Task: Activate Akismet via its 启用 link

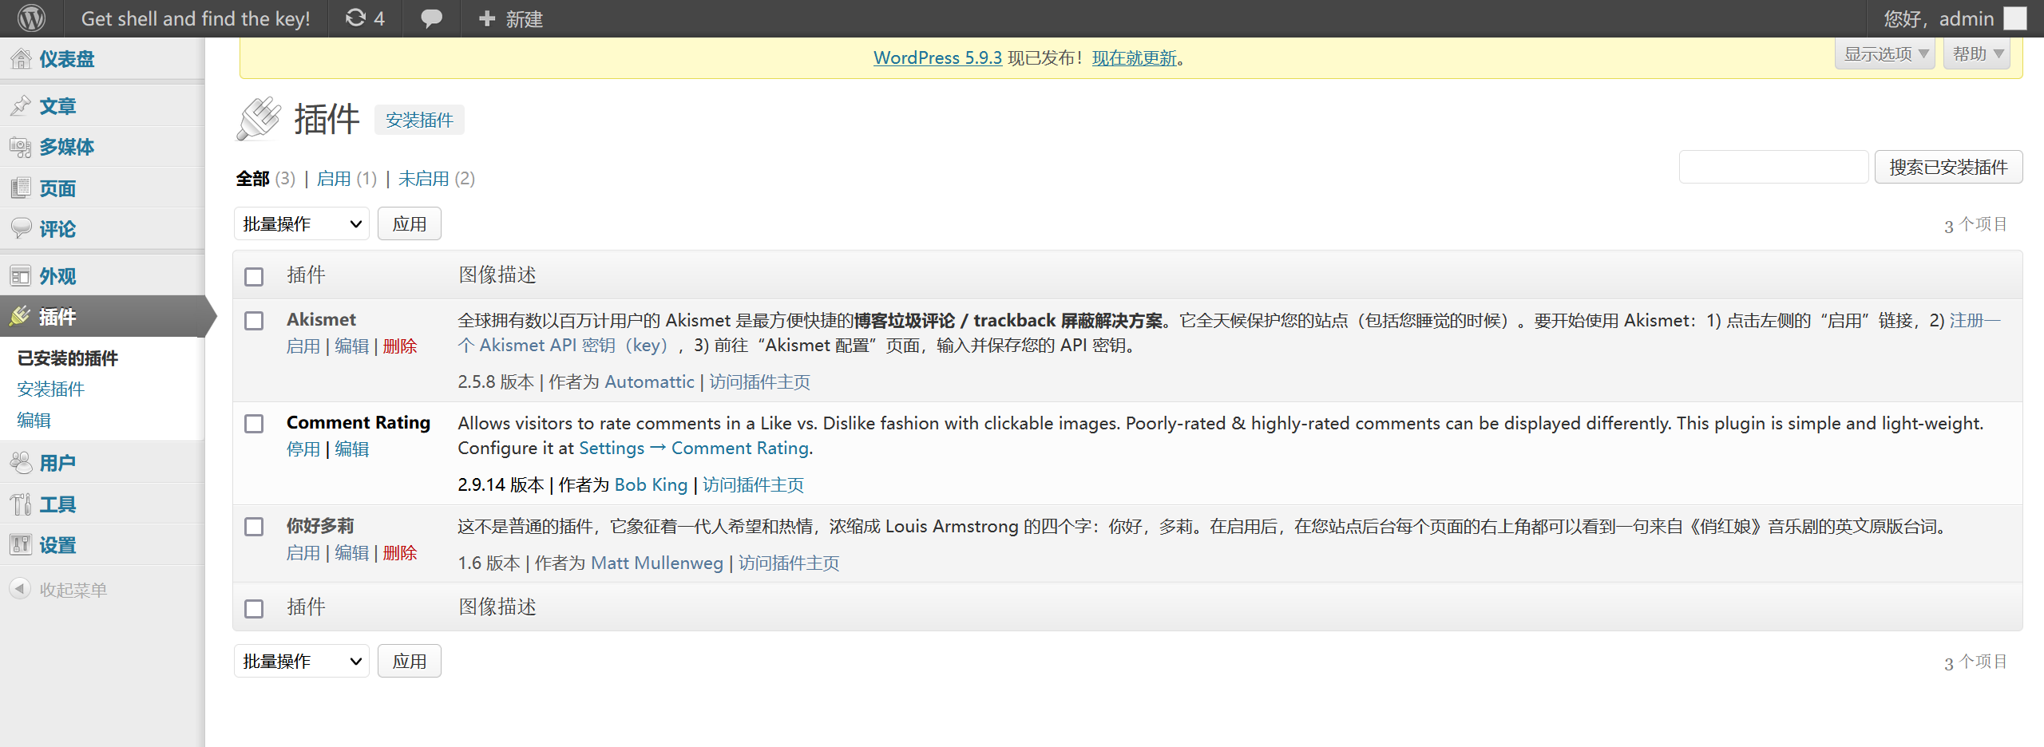Action: point(303,346)
